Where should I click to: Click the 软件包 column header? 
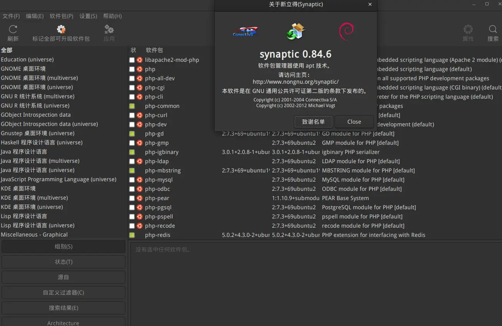154,50
